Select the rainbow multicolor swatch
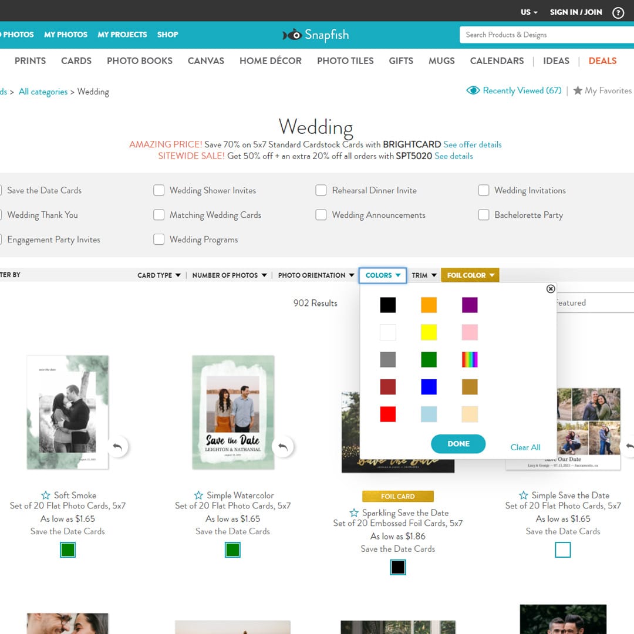This screenshot has width=634, height=634. click(469, 359)
